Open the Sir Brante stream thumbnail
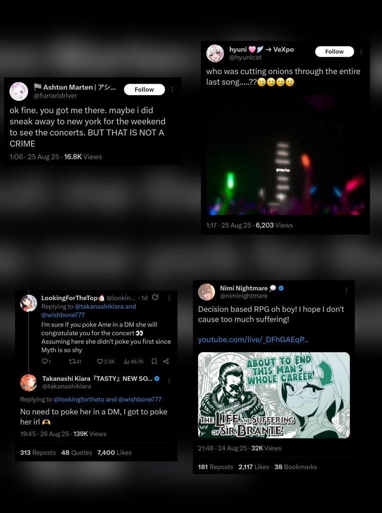382x513 pixels. [274, 395]
